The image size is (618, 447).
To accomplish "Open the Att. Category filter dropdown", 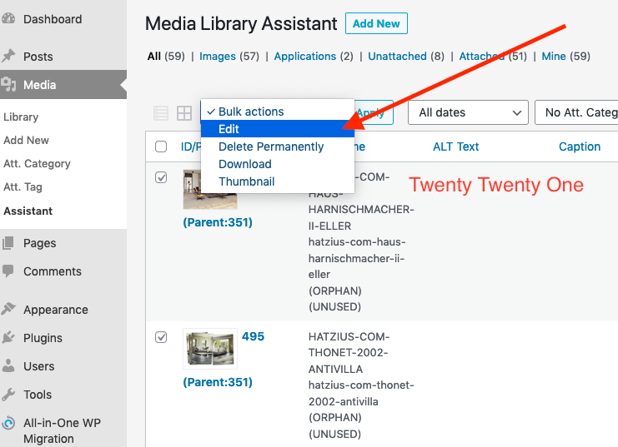I will click(577, 112).
